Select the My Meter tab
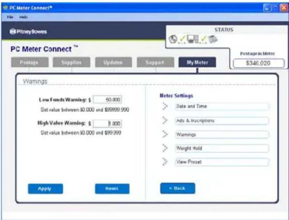Screen dimensions: 289x220 pos(197,62)
